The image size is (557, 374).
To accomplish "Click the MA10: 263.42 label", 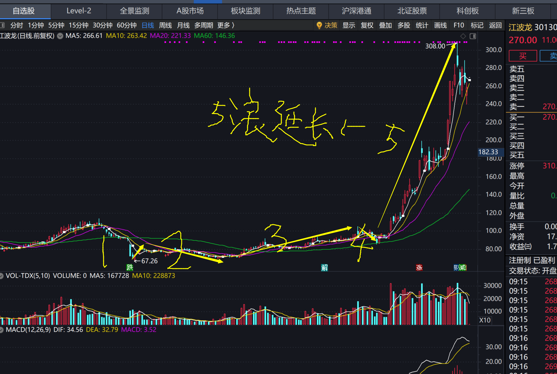I will point(126,36).
